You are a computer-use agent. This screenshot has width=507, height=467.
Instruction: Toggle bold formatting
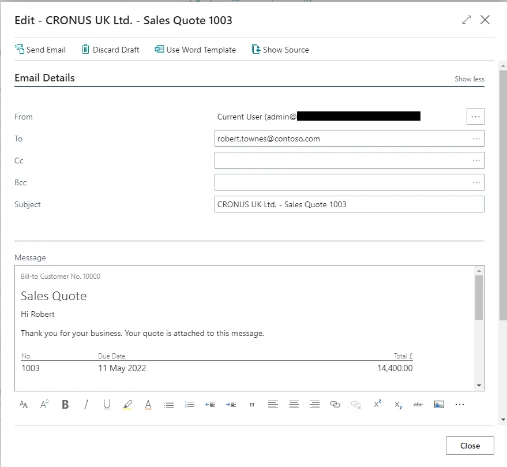(x=65, y=405)
